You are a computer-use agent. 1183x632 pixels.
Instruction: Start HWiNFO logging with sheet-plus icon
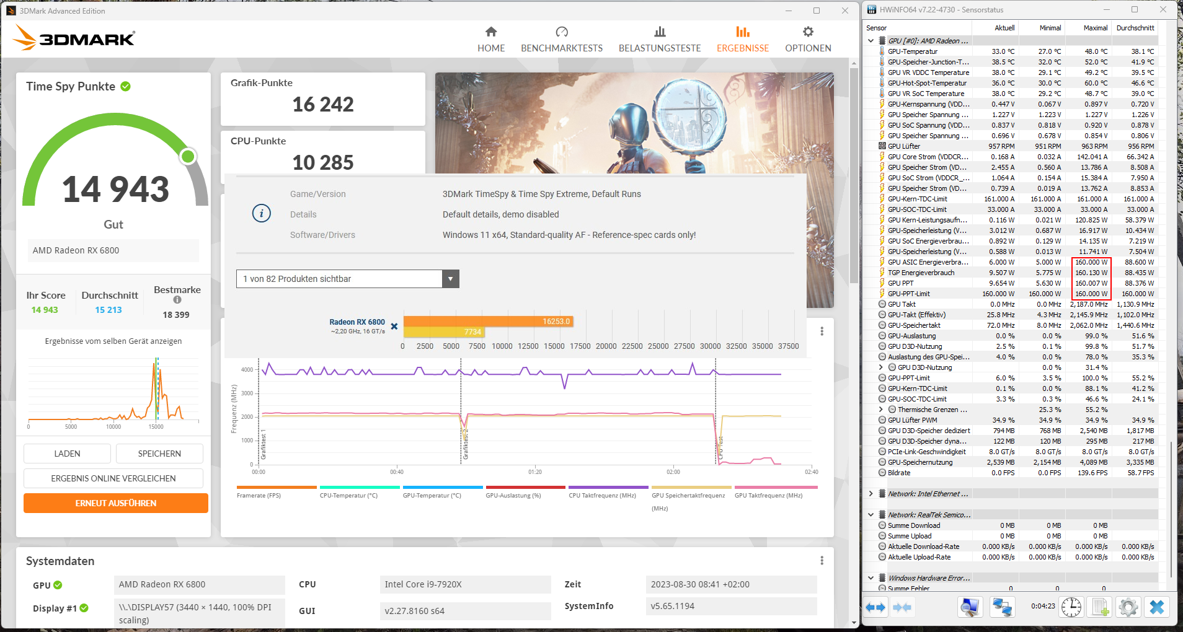[x=1100, y=607]
